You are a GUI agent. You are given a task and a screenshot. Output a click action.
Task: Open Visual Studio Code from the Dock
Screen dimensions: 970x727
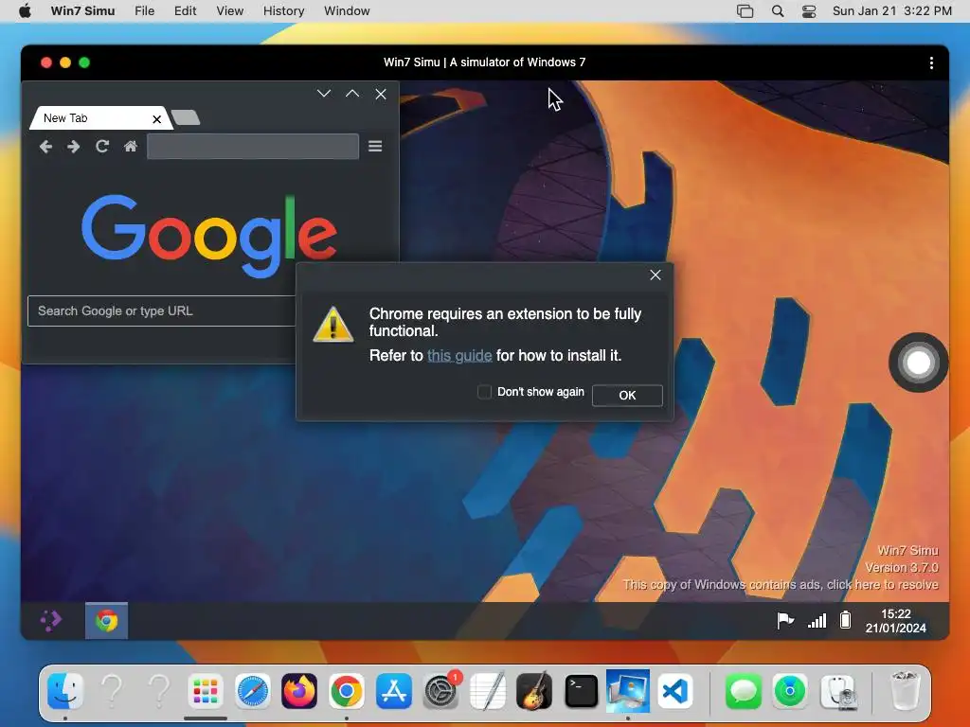(x=674, y=690)
